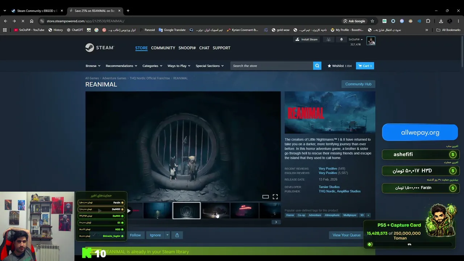Expand the Recommendations dropdown
The width and height of the screenshot is (464, 261).
click(121, 66)
